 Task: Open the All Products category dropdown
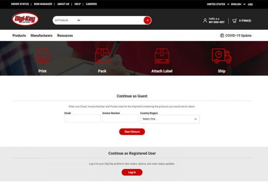[x=67, y=20]
